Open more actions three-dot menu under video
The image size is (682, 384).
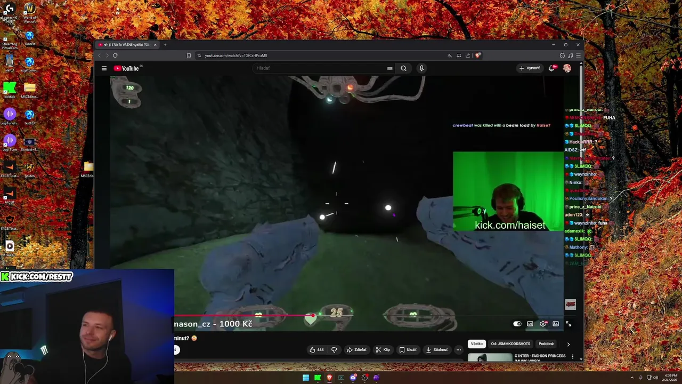[458, 350]
